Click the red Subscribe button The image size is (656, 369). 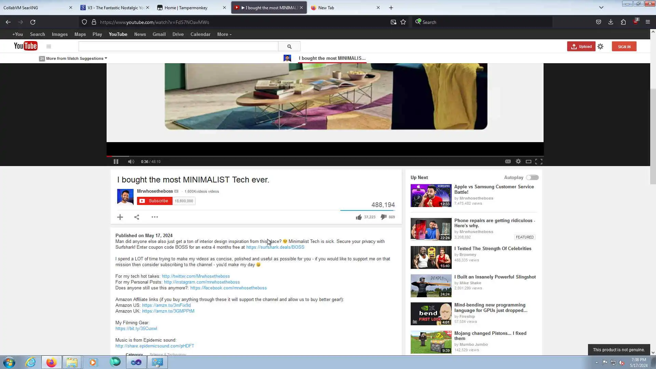pos(154,201)
